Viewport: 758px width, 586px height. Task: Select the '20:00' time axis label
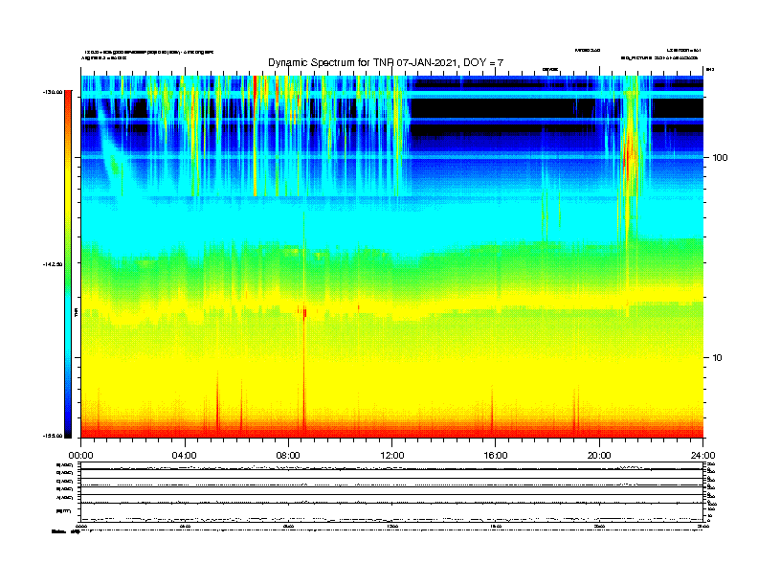[x=599, y=456]
